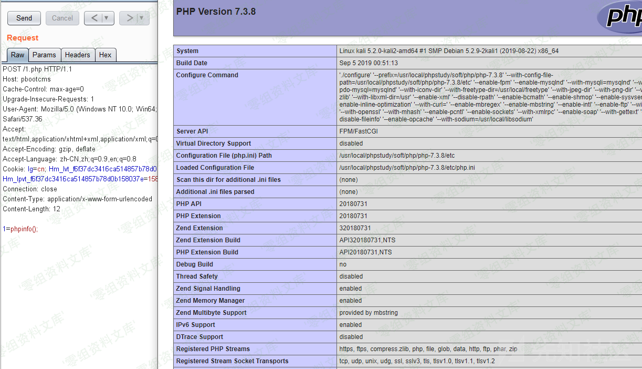Switch to the Params tab
Viewport: 642px width, 369px height.
pyautogui.click(x=44, y=55)
